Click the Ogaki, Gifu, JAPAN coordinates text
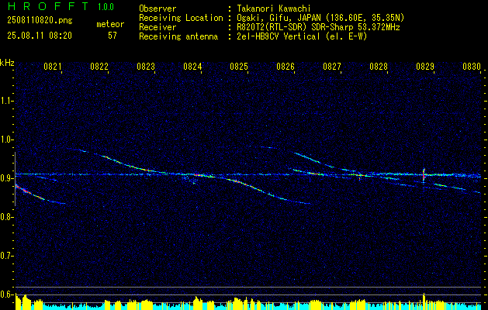 click(x=320, y=18)
